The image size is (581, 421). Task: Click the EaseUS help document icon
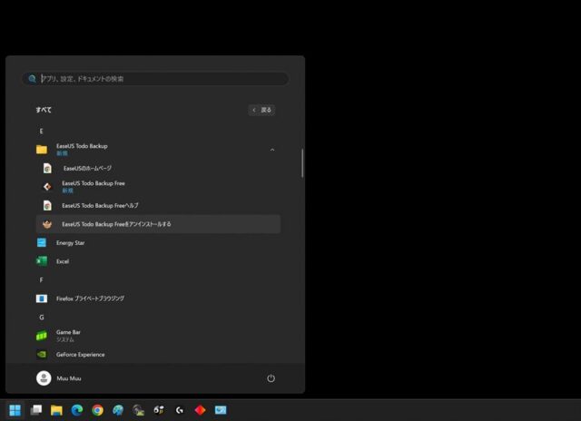click(47, 205)
